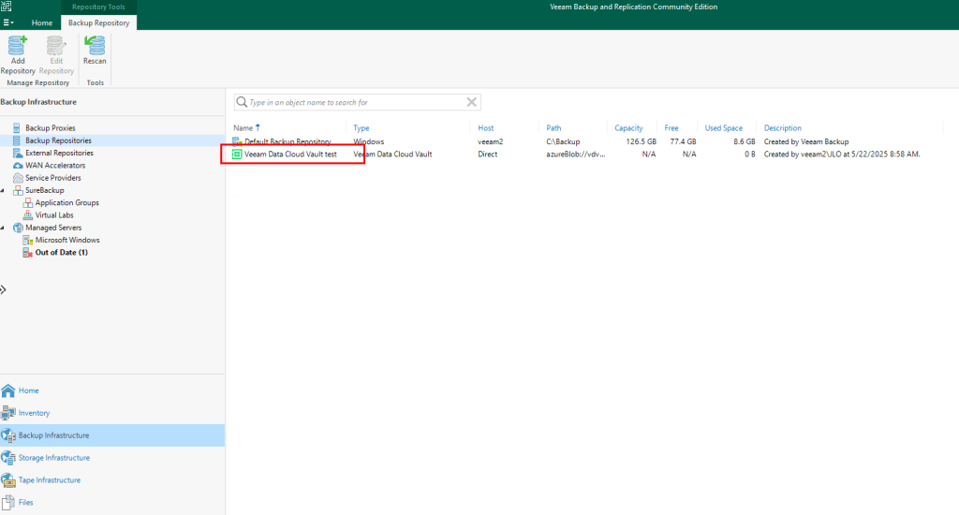The height and width of the screenshot is (515, 959).
Task: Select the Out of Date (1) node
Action: pos(61,253)
